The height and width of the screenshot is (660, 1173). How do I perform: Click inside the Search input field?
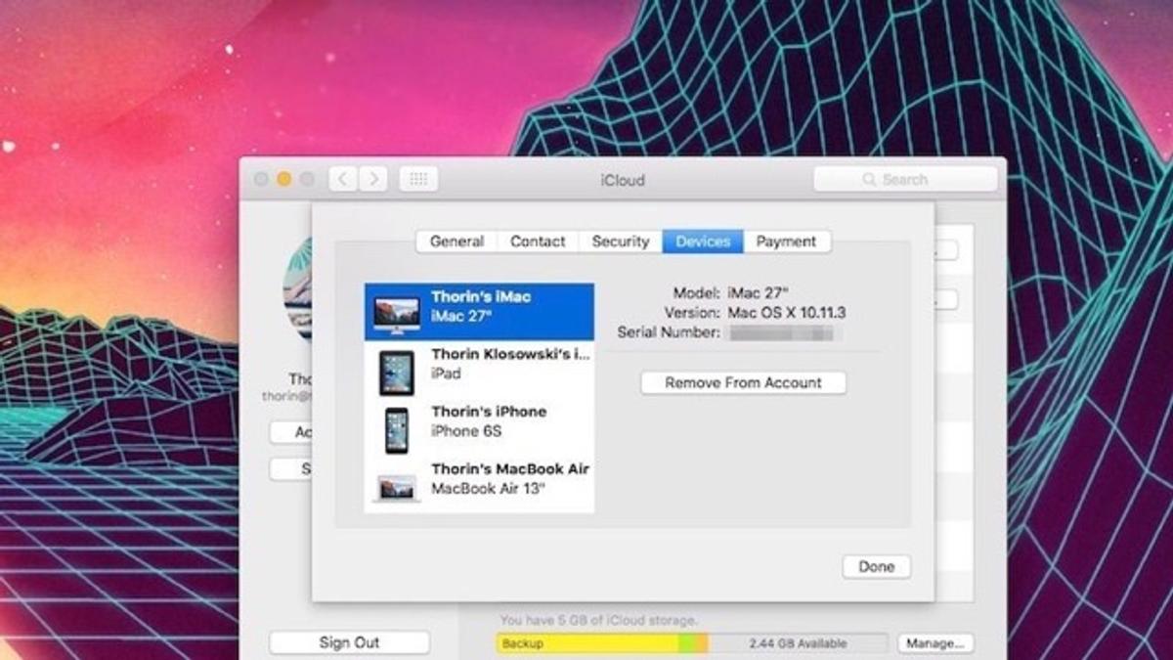[x=909, y=179]
